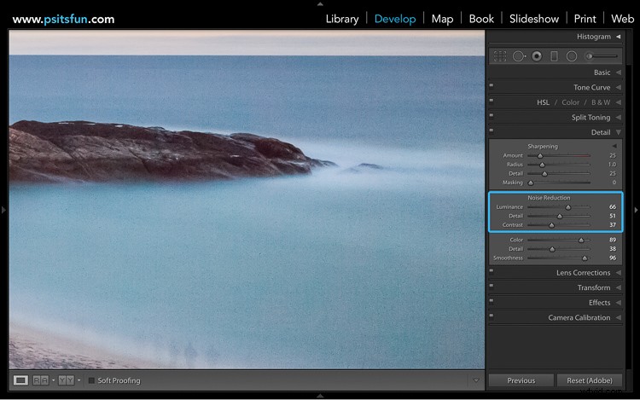This screenshot has height=400, width=640.
Task: Open dropdown next to RA view icon
Action: point(54,380)
